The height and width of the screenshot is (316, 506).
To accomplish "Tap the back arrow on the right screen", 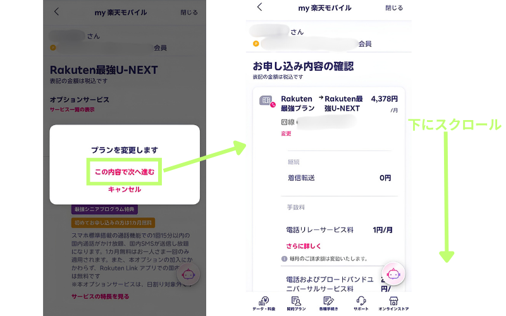I will (x=260, y=7).
